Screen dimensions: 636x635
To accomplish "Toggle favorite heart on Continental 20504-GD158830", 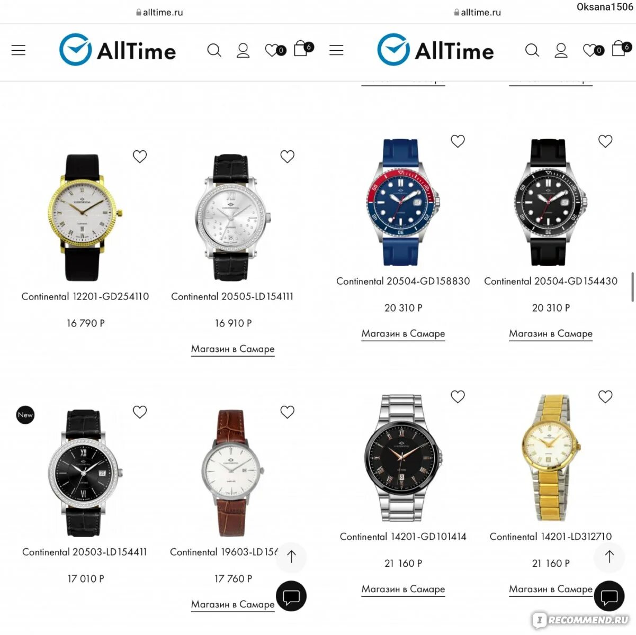I will [x=458, y=141].
